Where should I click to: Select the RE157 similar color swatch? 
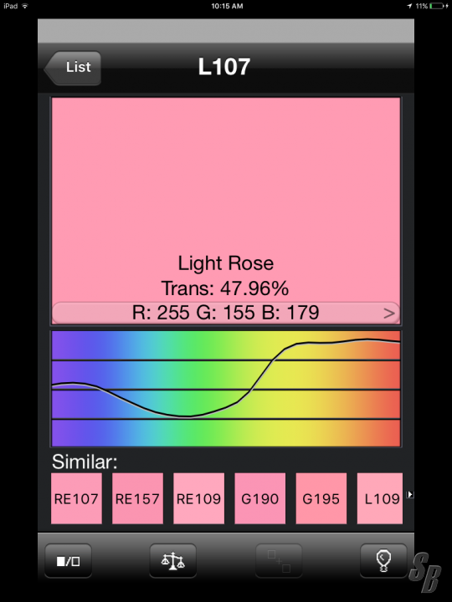(137, 498)
